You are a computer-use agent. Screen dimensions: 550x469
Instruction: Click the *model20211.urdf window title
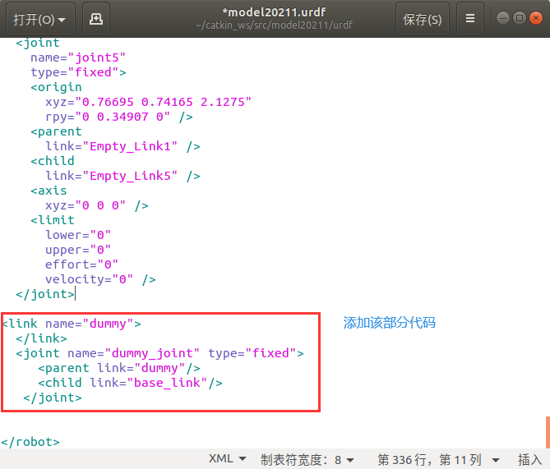[x=275, y=12]
